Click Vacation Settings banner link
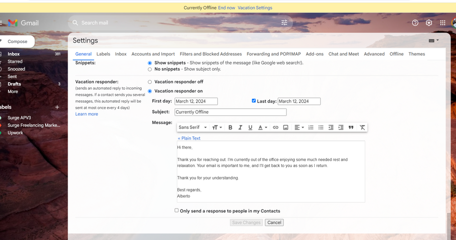The height and width of the screenshot is (240, 456). 255,8
